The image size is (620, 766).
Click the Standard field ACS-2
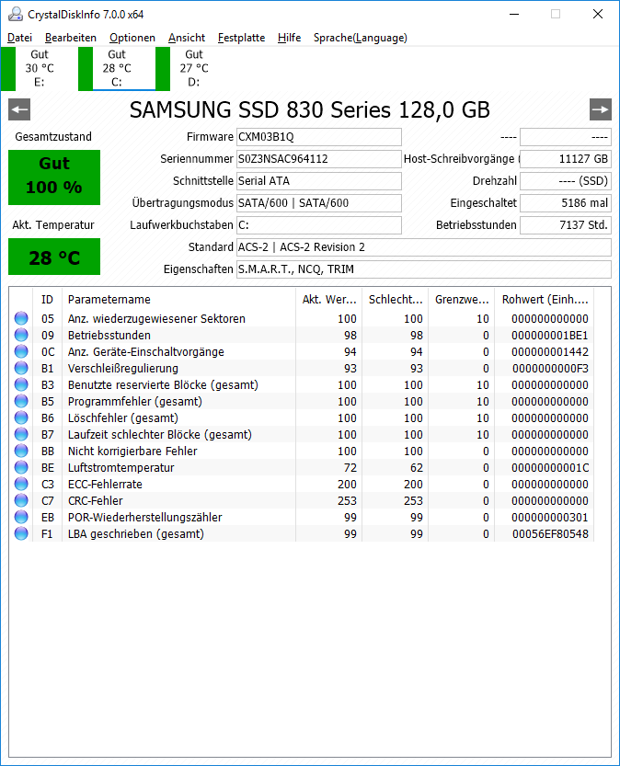click(x=423, y=247)
